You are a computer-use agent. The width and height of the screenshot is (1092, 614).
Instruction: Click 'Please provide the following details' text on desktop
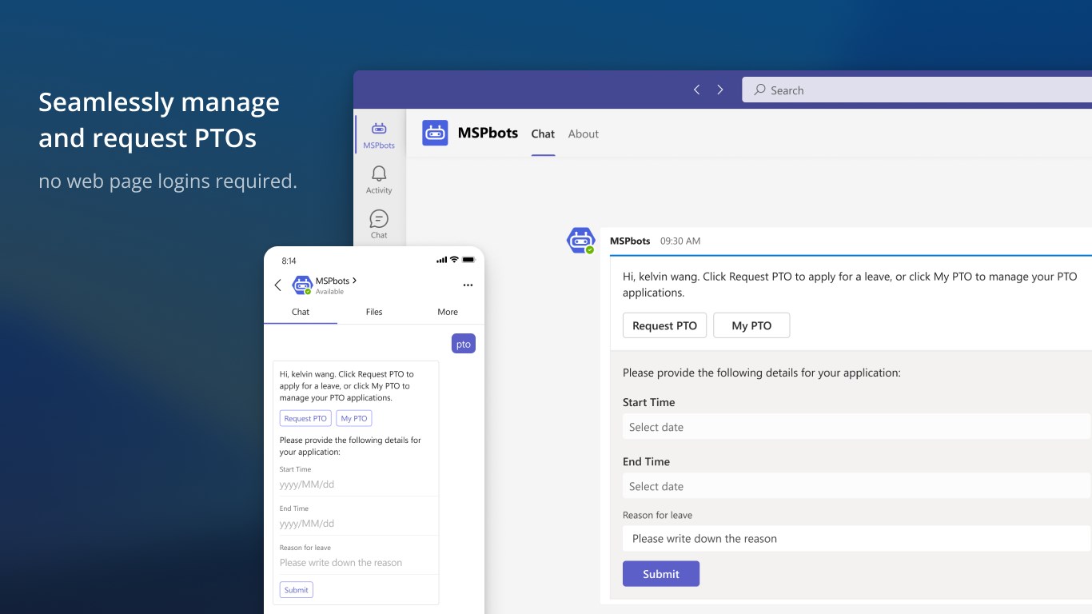[x=762, y=373]
